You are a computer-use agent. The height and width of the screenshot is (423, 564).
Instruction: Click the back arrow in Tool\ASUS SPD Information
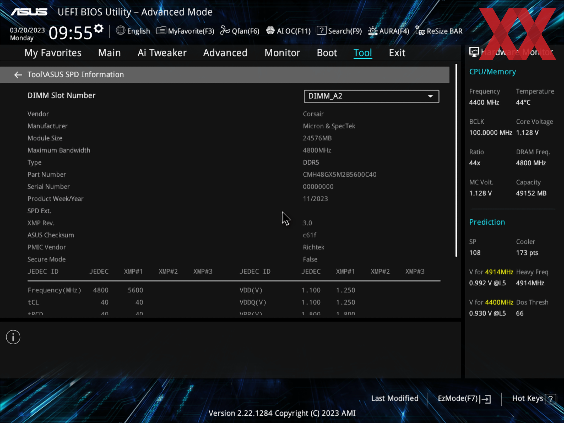(x=18, y=75)
